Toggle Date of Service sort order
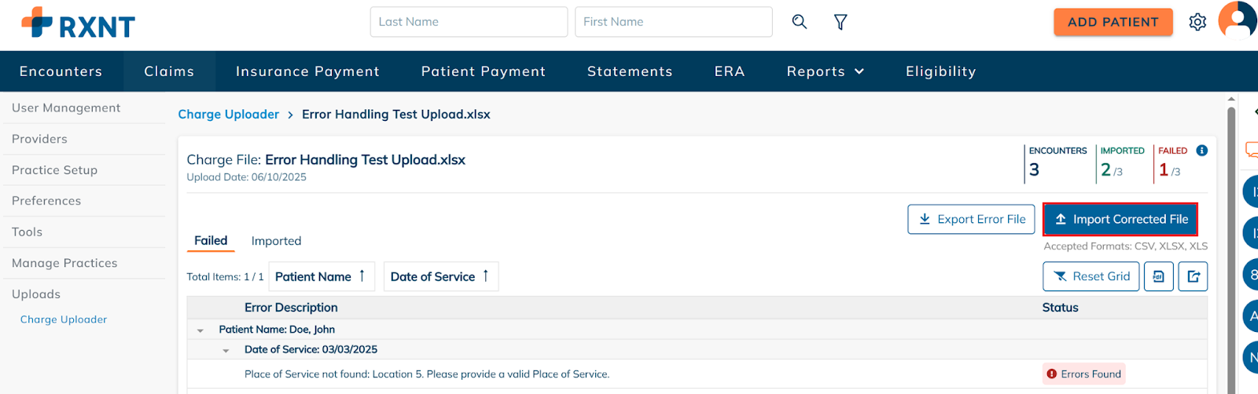The width and height of the screenshot is (1258, 394). coord(486,275)
